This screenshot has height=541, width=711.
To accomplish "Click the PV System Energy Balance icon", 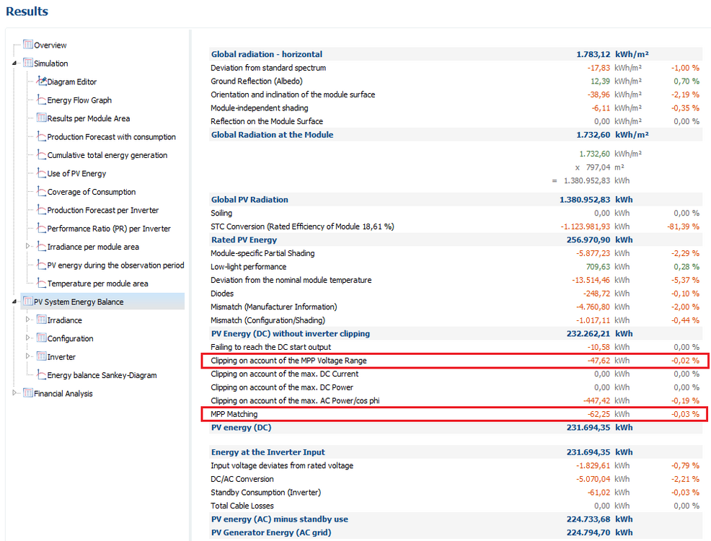I will coord(28,301).
